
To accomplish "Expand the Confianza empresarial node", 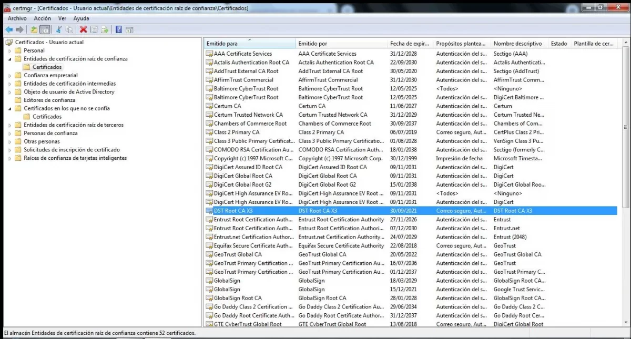I will [x=10, y=76].
